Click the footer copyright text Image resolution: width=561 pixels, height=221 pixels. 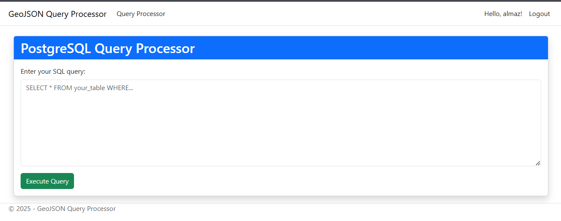point(62,209)
